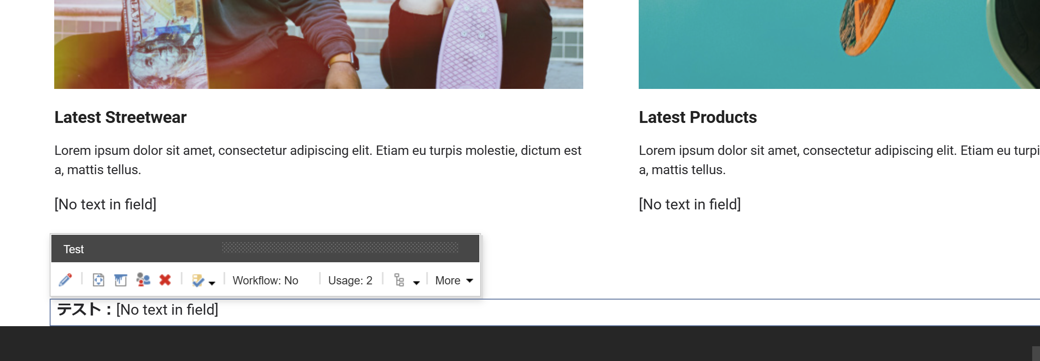Viewport: 1040px width, 361px height.
Task: Click the pencil edit icon
Action: (65, 280)
